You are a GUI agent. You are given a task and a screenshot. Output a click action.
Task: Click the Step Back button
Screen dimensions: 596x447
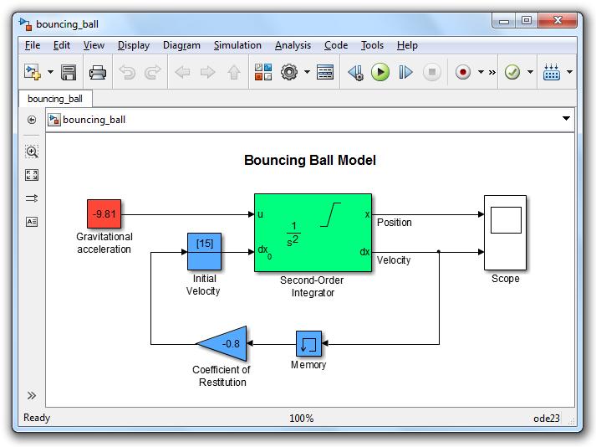(356, 72)
